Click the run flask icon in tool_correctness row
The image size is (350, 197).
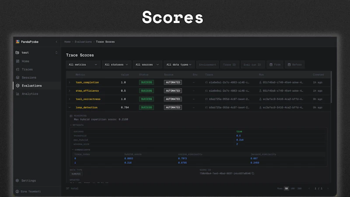click(260, 99)
